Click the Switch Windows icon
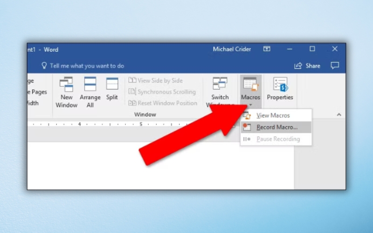 220,83
